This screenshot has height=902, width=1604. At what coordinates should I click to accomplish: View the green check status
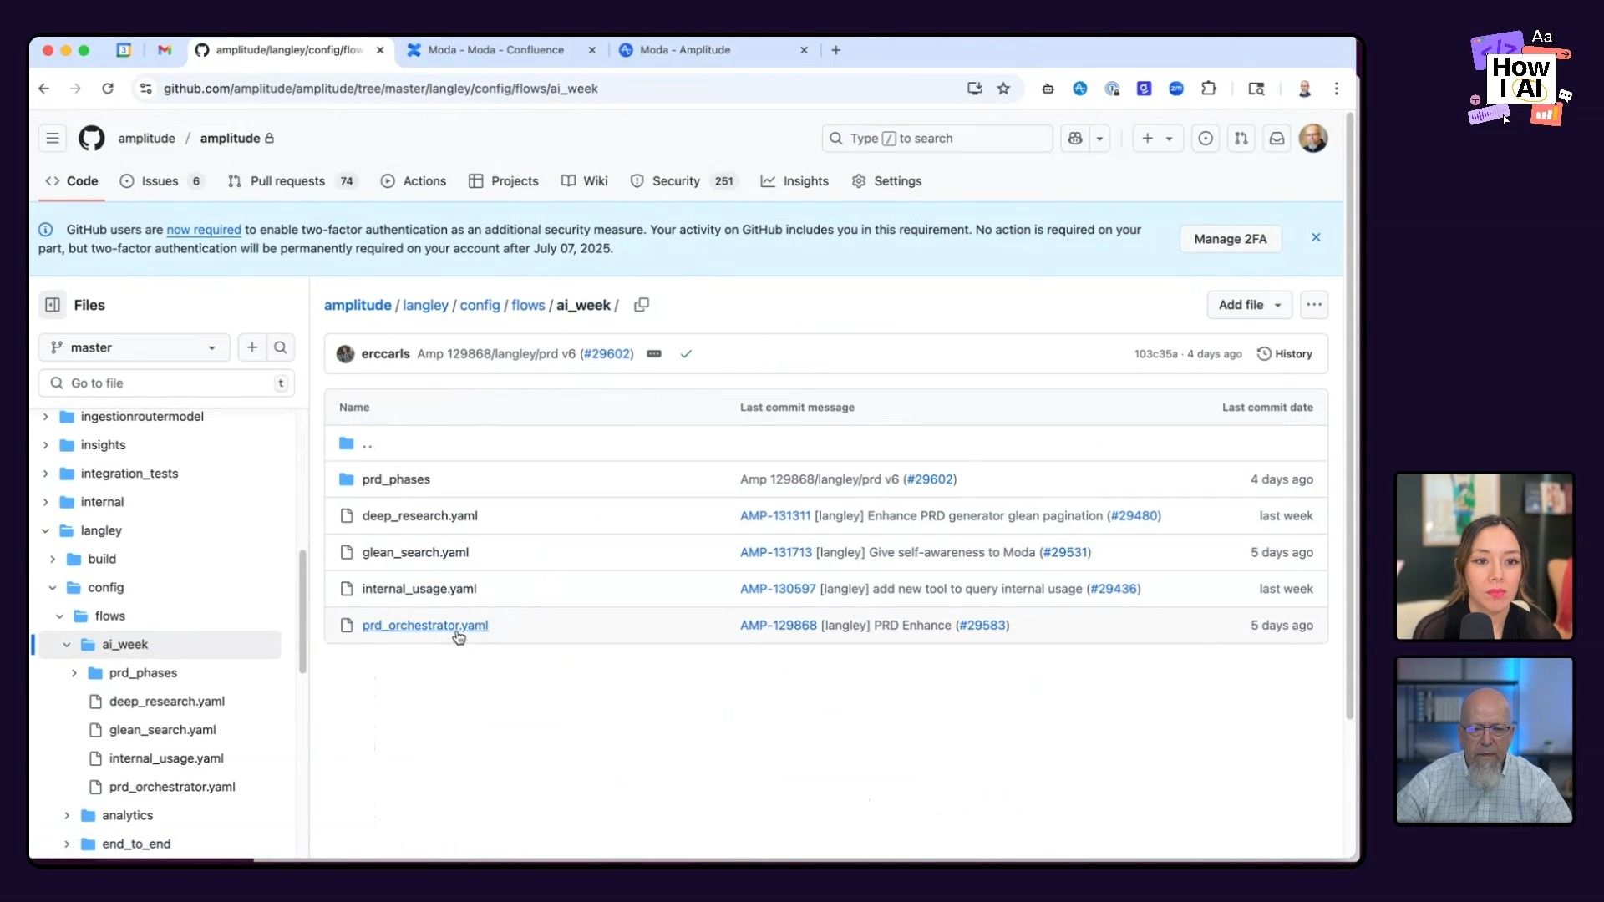click(686, 354)
